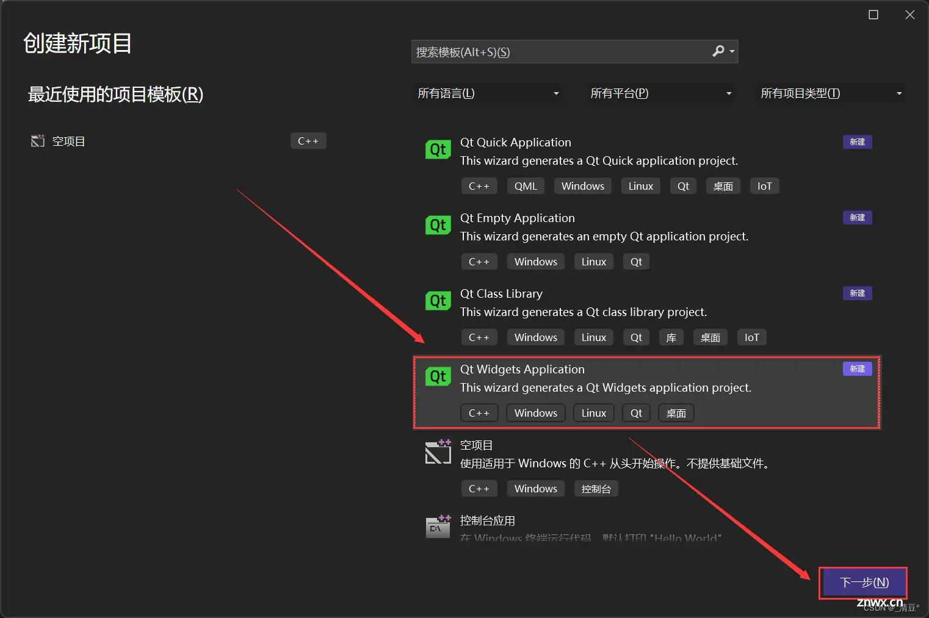Open the 所有项目类型 project type dropdown
This screenshot has width=929, height=618.
tap(831, 93)
